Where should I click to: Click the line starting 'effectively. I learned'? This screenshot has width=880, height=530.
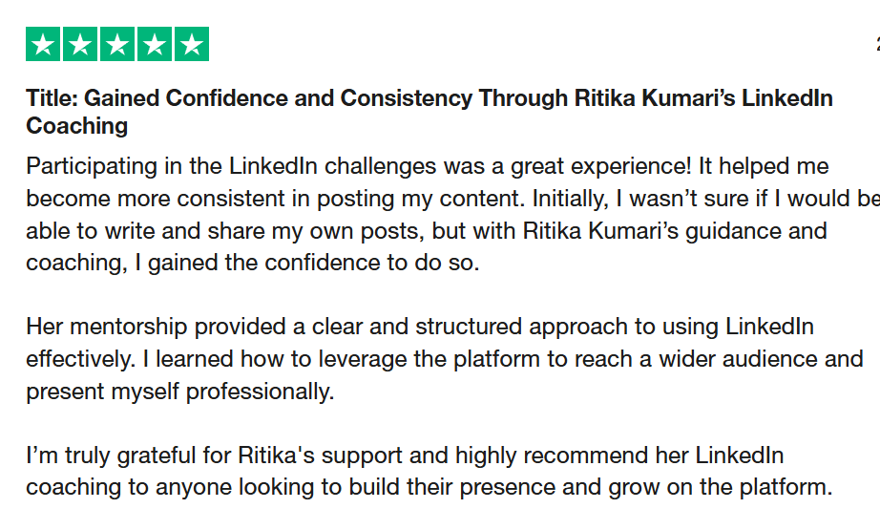(x=444, y=359)
